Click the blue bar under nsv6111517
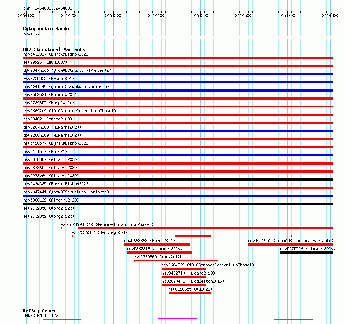Image resolution: width=344 pixels, height=324 pixels. [x=178, y=155]
